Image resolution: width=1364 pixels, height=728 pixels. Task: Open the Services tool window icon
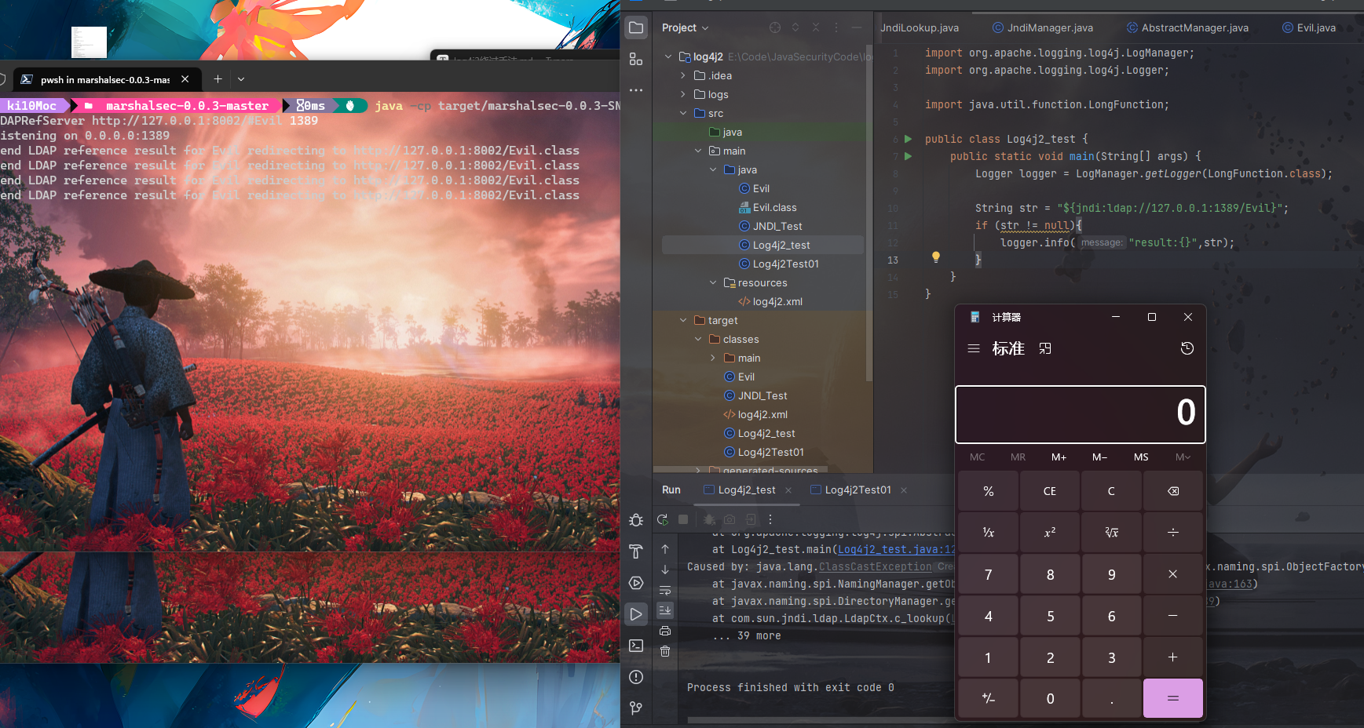[636, 583]
